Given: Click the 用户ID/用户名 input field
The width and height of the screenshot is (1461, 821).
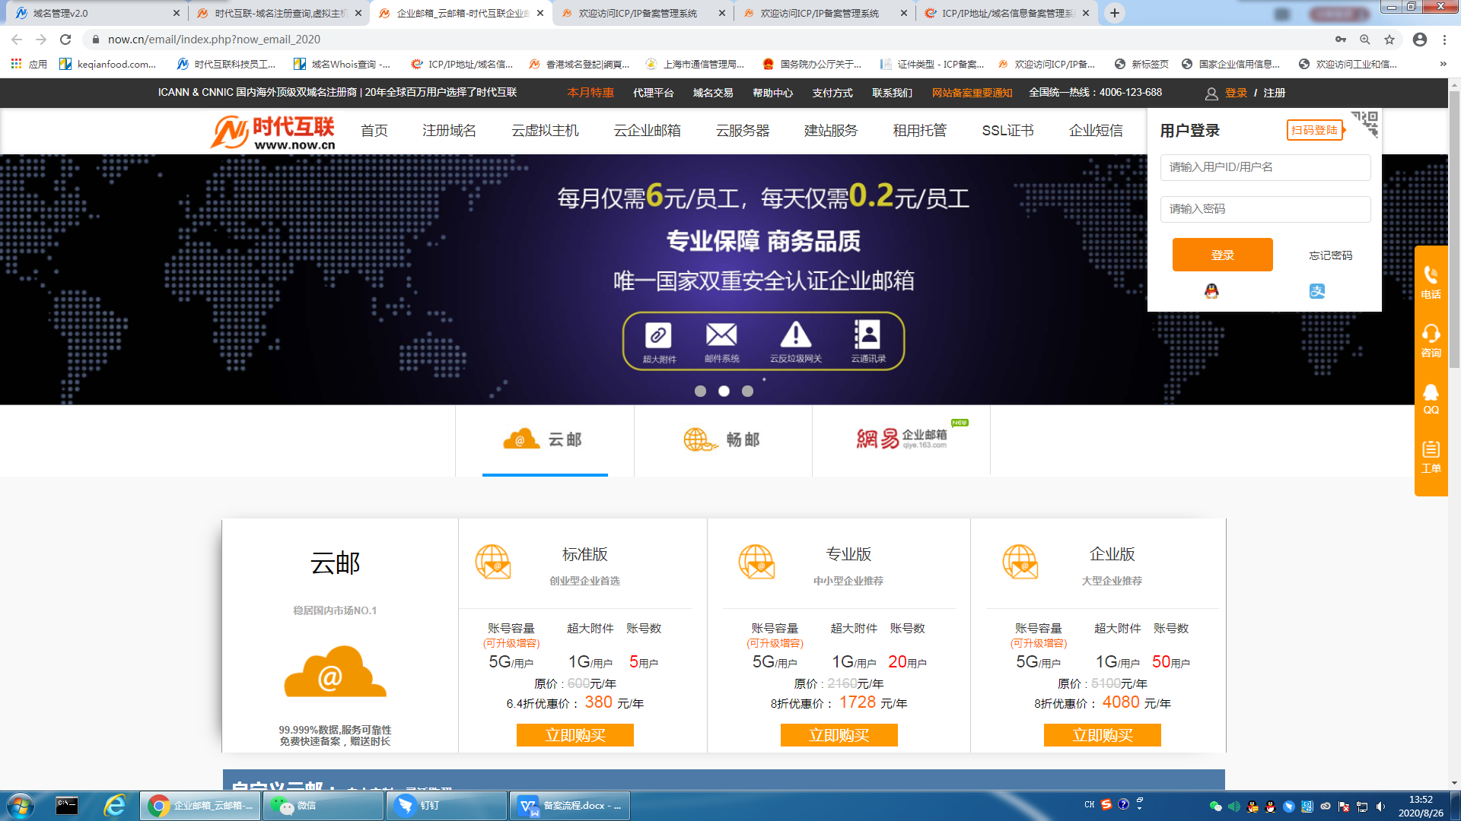Looking at the screenshot, I should [x=1265, y=167].
